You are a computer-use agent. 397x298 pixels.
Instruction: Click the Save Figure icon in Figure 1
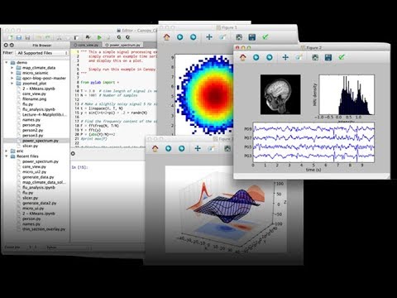click(252, 37)
